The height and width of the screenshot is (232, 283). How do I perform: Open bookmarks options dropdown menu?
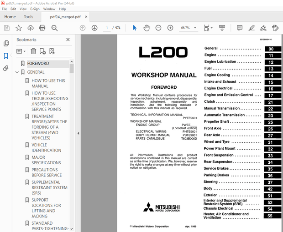pyautogui.click(x=21, y=51)
